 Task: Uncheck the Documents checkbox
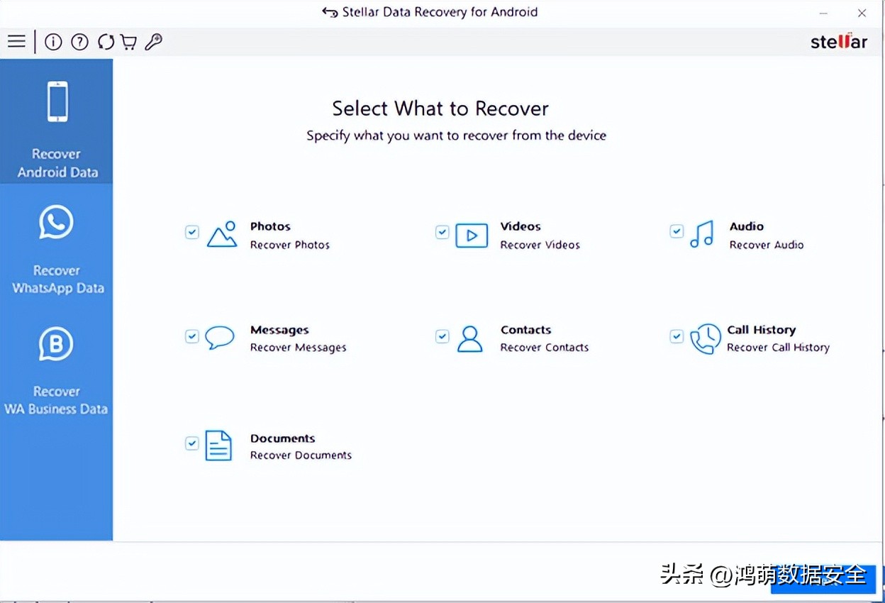[x=192, y=443]
